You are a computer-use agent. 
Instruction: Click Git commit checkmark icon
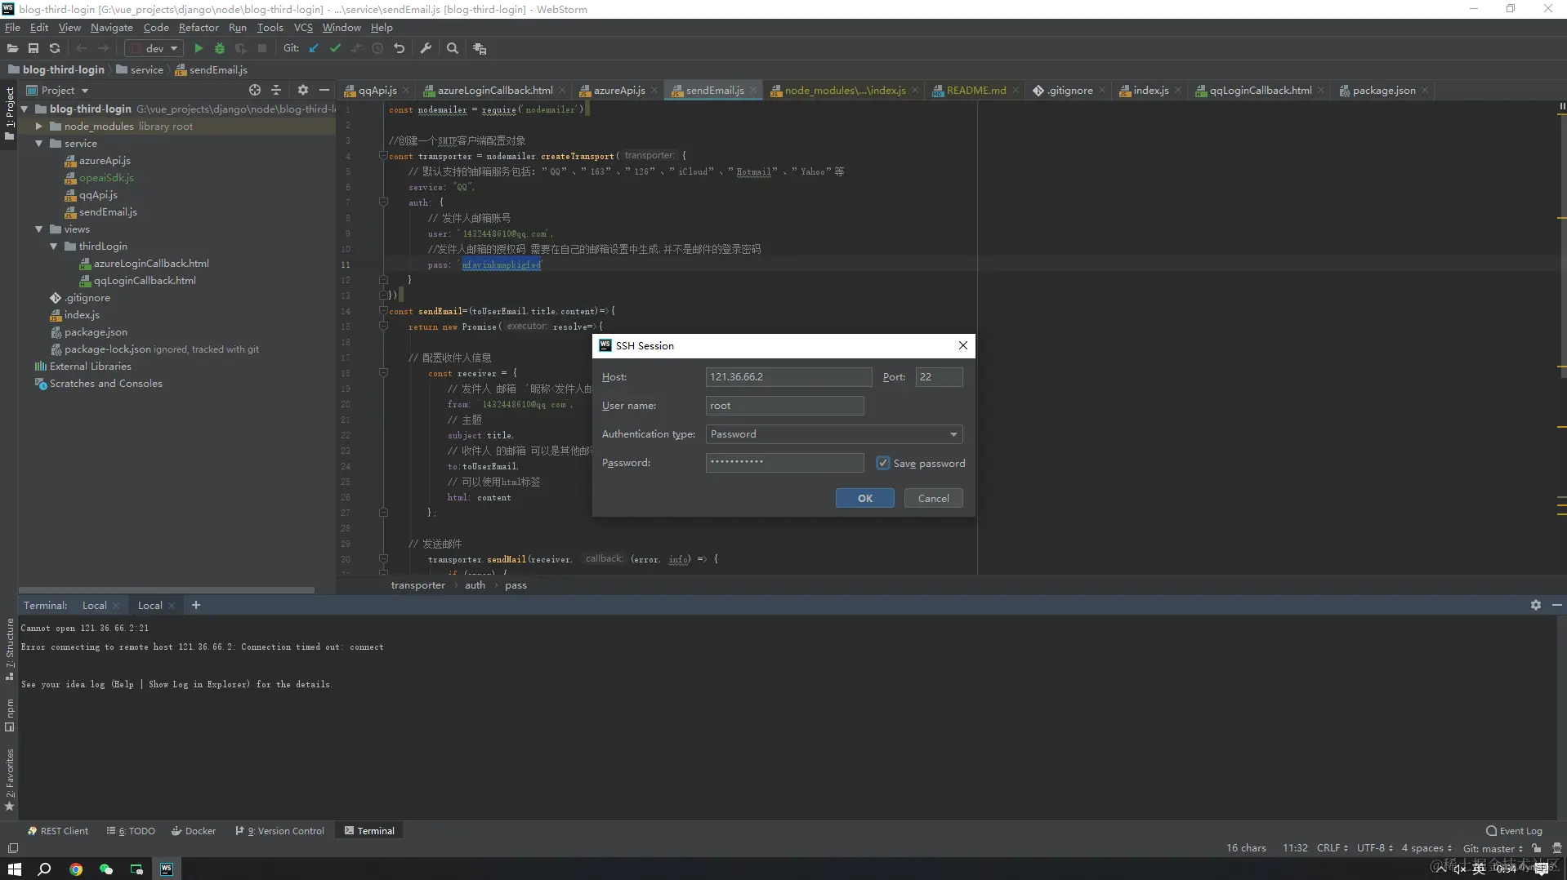pyautogui.click(x=335, y=48)
